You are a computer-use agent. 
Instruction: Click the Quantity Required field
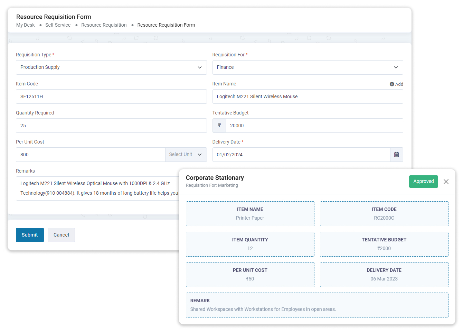coord(111,126)
